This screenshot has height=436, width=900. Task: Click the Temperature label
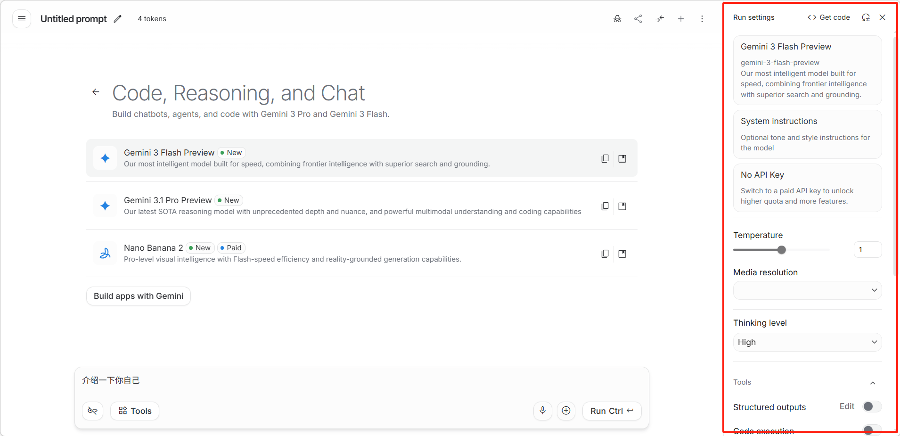tap(758, 235)
